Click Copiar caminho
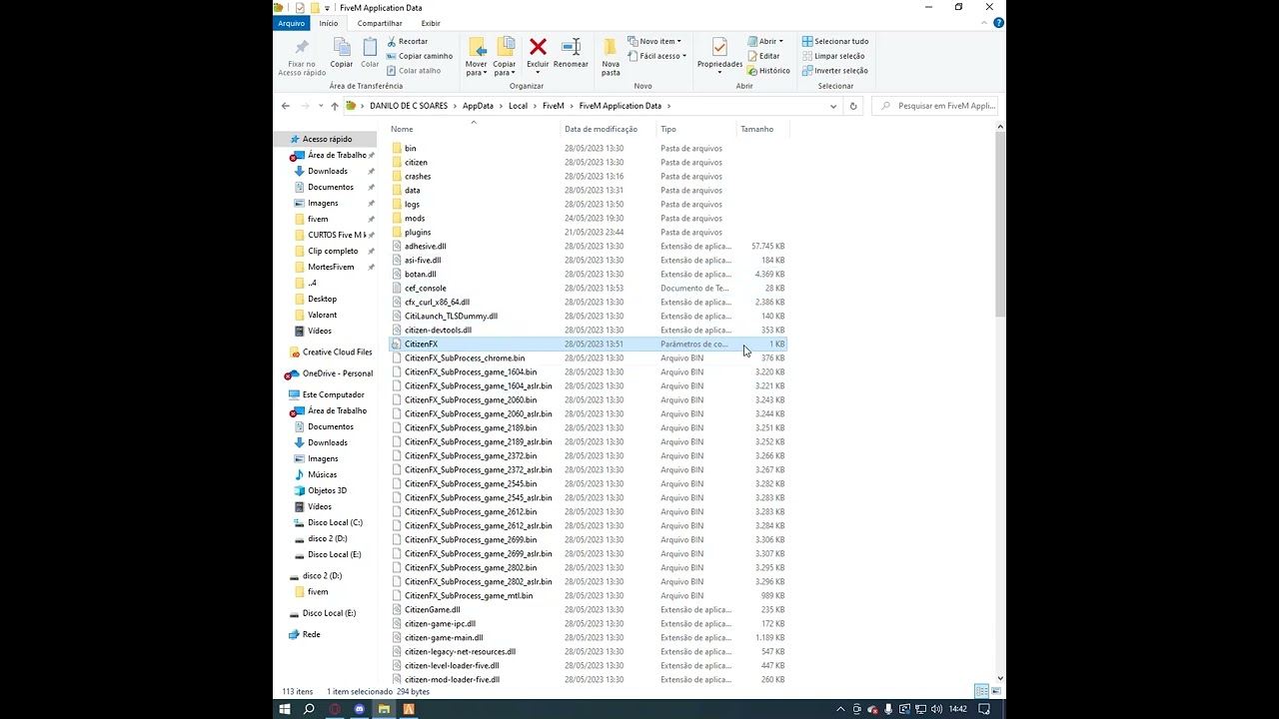Image resolution: width=1279 pixels, height=719 pixels. [419, 56]
